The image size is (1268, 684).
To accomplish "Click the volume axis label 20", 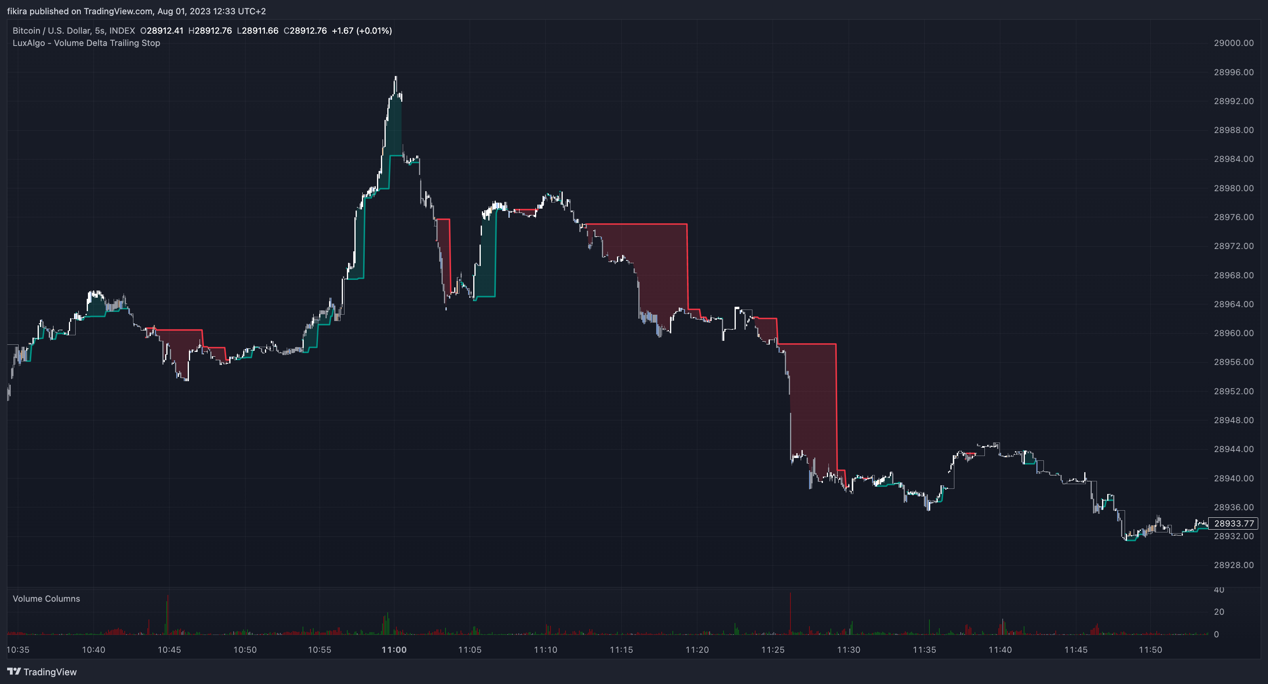I will tap(1219, 612).
